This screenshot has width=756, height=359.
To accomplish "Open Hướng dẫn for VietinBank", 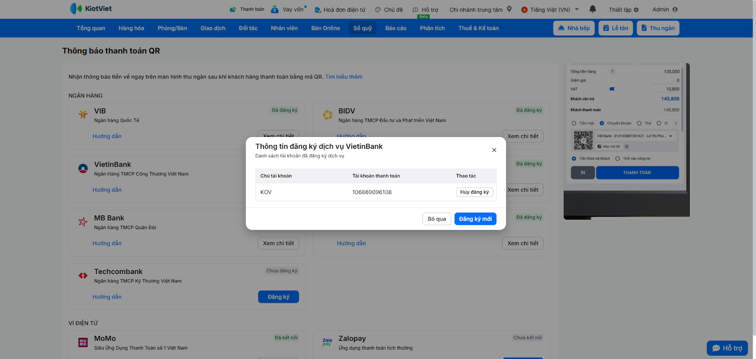I will click(x=107, y=190).
